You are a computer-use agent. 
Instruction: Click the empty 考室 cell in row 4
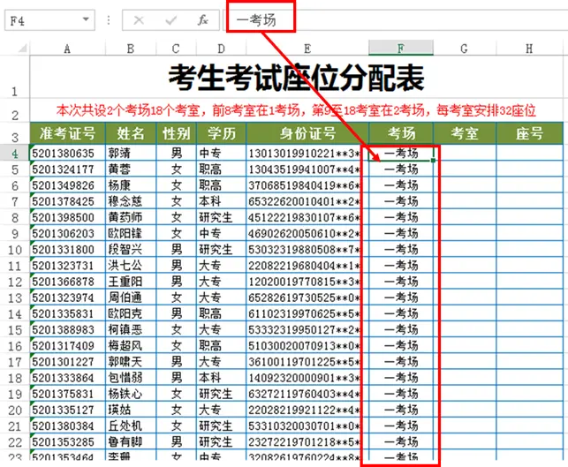[465, 153]
